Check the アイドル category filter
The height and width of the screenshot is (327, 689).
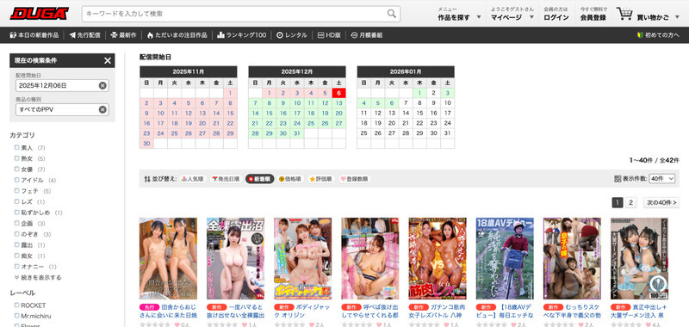(x=16, y=180)
